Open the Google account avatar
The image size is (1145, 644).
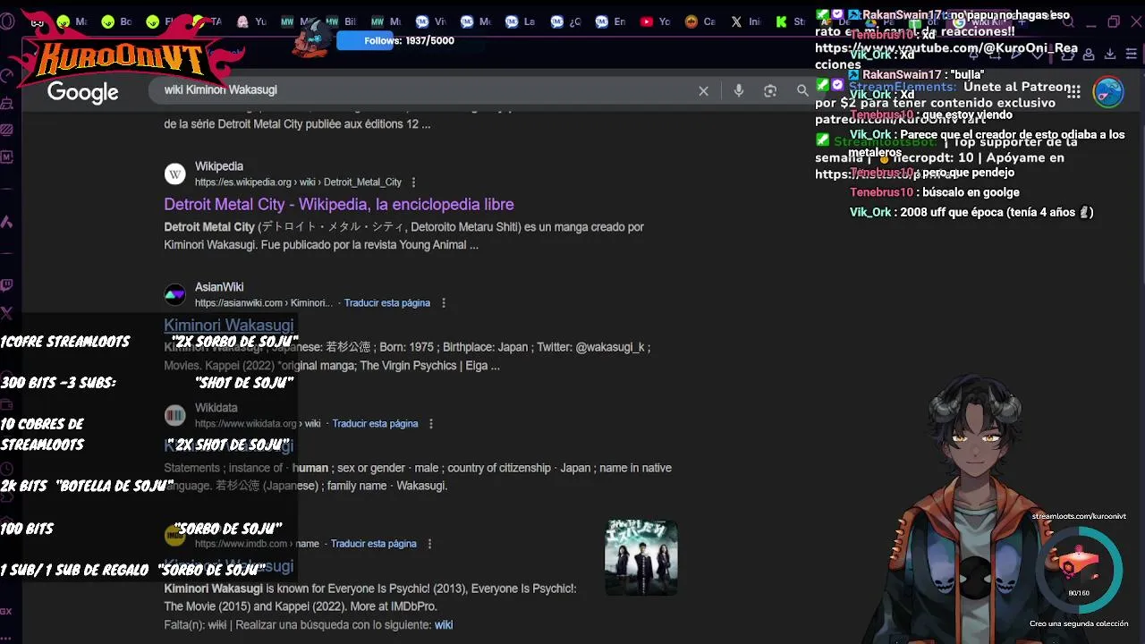[1108, 91]
